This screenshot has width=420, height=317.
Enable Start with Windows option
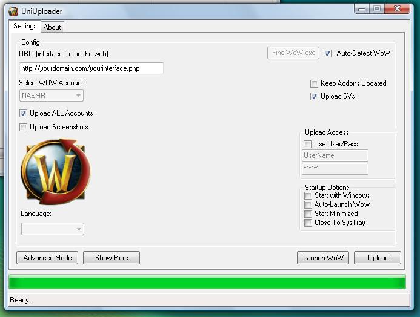click(308, 195)
